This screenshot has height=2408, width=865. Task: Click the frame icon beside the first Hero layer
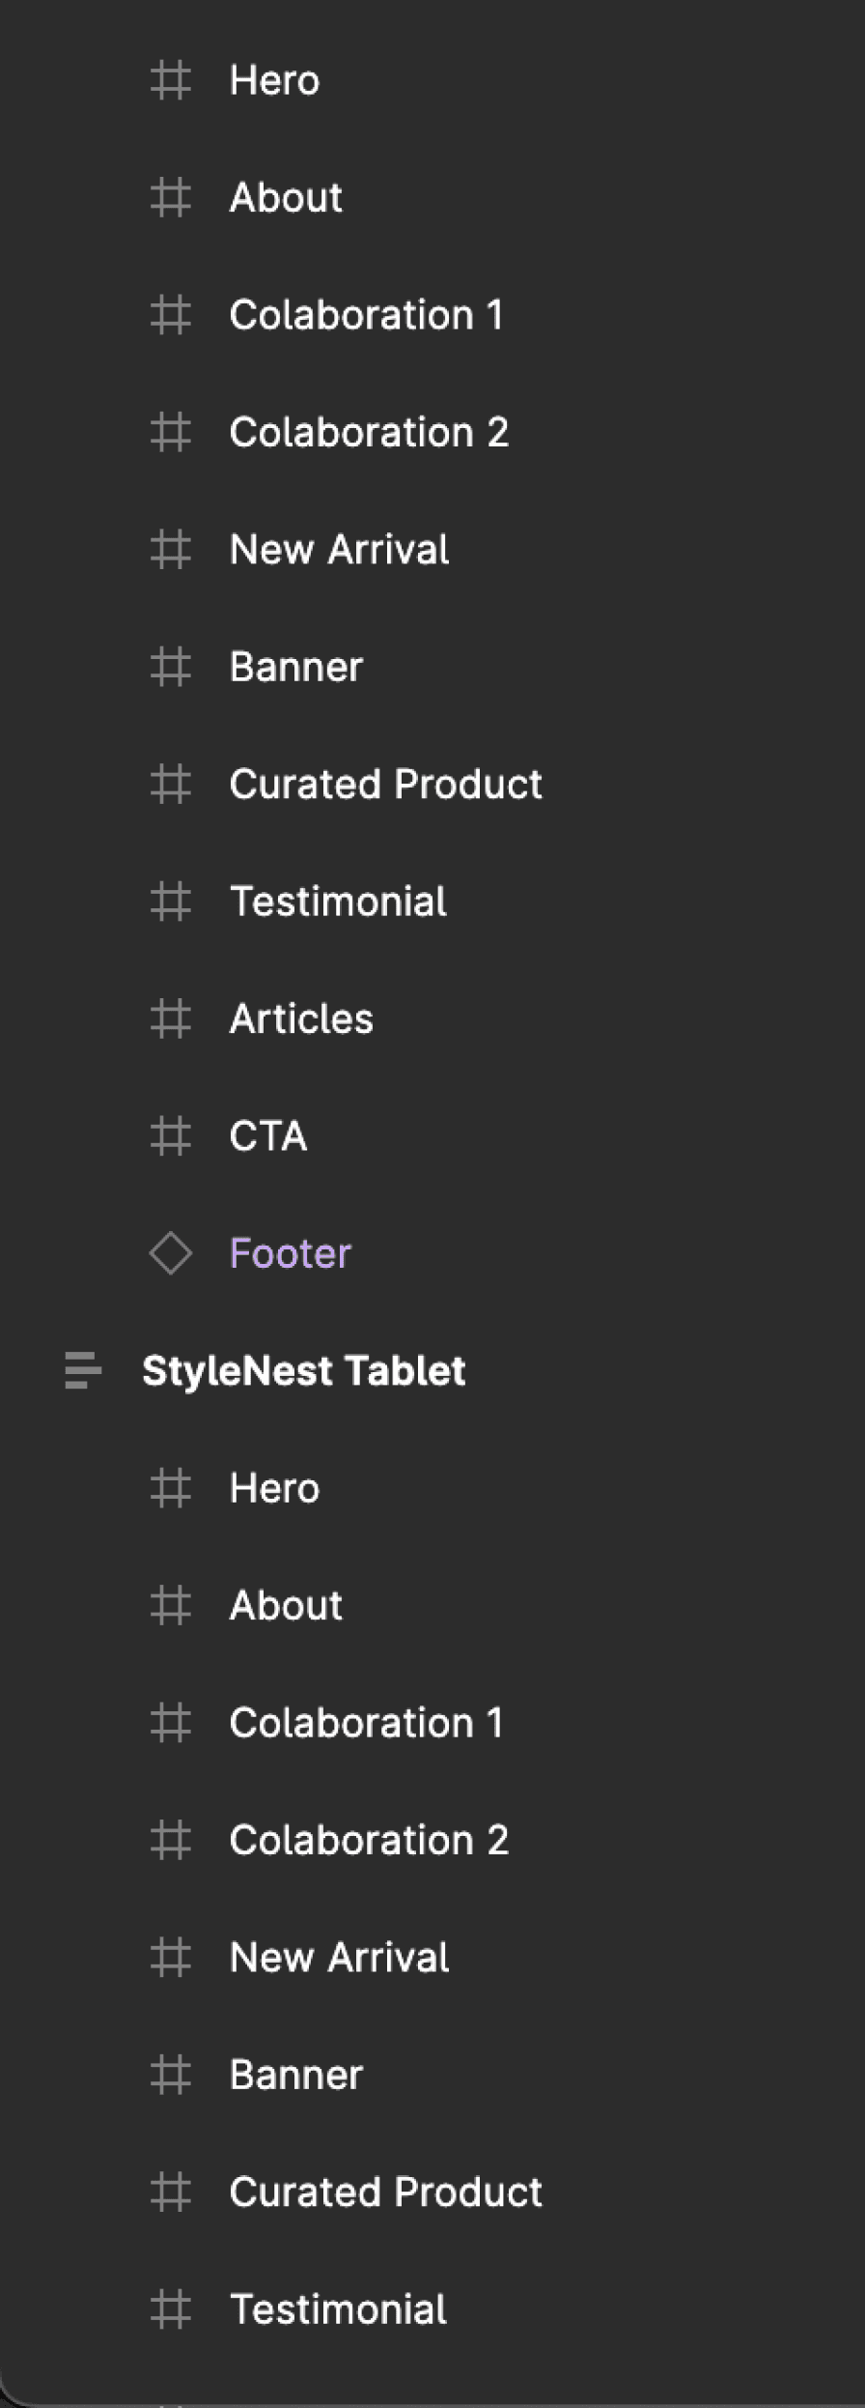[x=171, y=80]
